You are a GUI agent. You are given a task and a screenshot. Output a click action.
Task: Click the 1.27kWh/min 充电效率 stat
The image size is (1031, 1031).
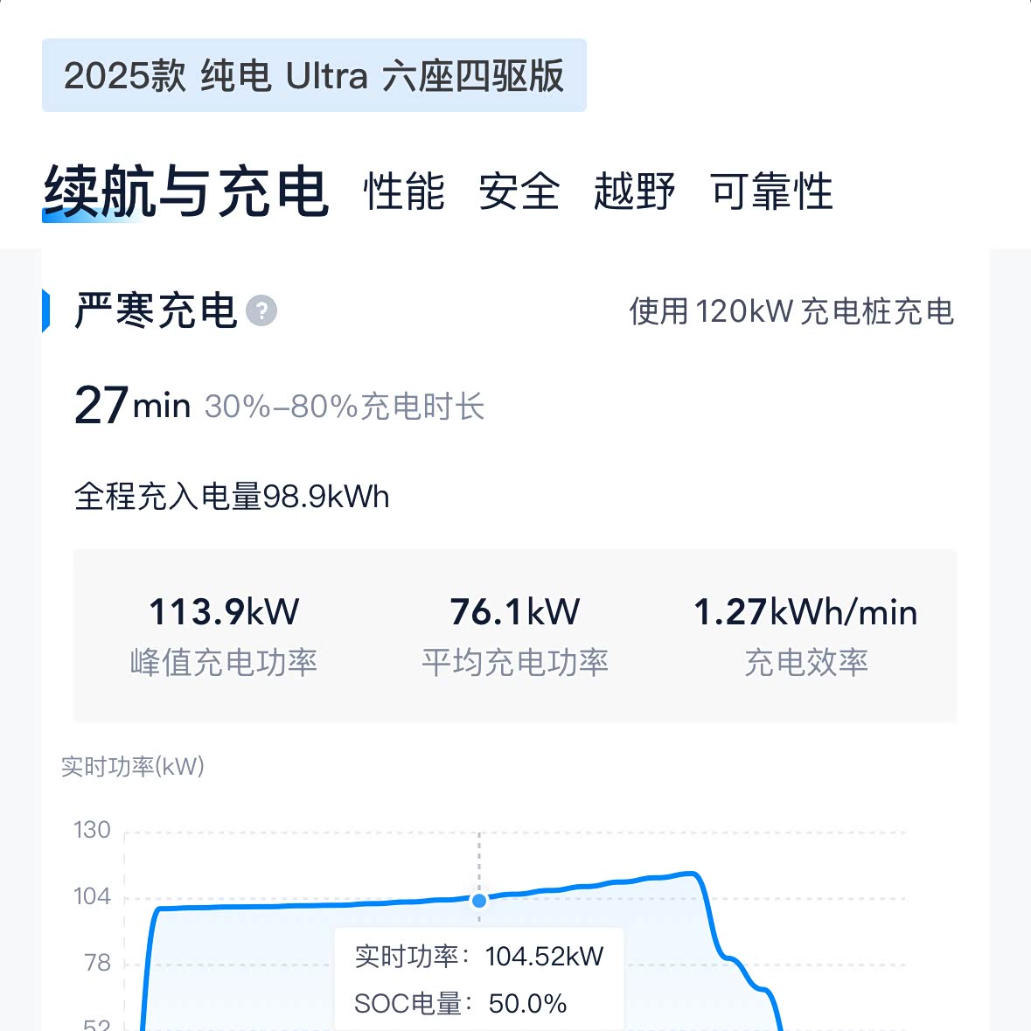[805, 635]
